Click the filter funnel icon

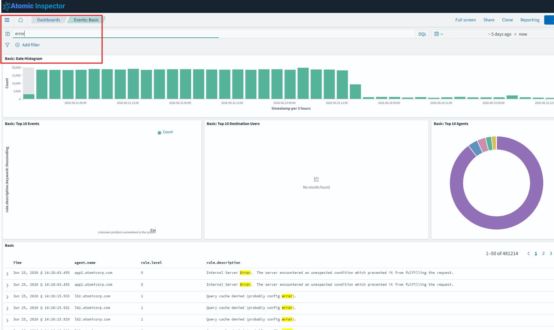pyautogui.click(x=7, y=45)
